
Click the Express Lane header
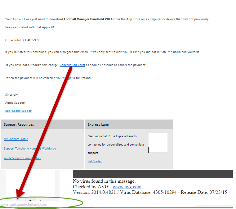coord(98,124)
